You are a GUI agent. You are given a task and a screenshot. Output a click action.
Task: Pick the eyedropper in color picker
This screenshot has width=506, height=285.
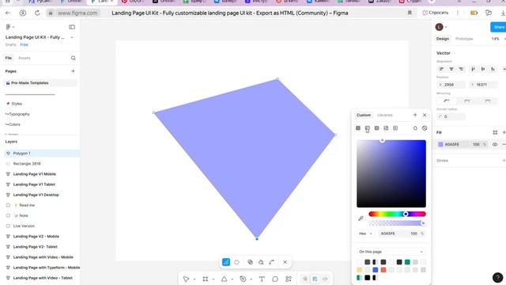point(361,218)
